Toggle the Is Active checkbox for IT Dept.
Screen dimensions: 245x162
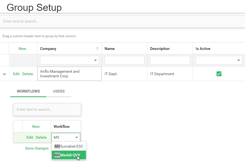(219, 74)
